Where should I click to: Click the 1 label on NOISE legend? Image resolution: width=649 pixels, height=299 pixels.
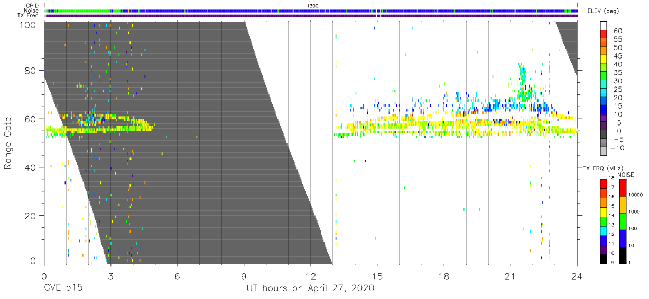629,262
